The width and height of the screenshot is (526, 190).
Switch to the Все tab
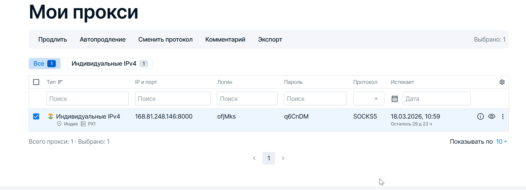coord(44,64)
